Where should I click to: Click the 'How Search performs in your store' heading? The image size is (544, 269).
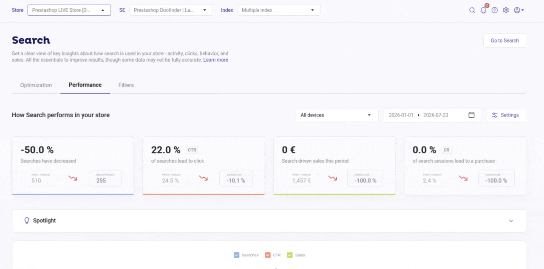(x=61, y=115)
